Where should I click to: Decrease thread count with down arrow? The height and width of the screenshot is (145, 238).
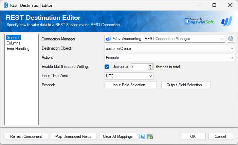(150, 68)
